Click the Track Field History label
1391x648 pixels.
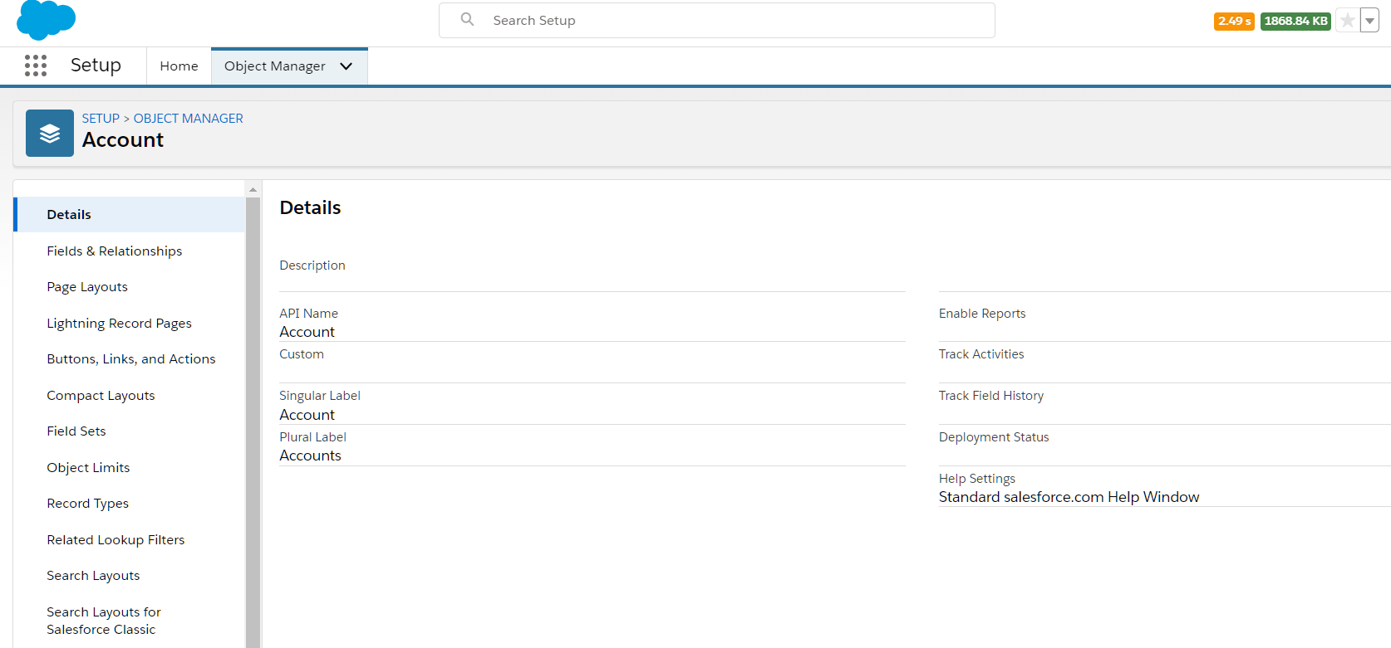991,396
